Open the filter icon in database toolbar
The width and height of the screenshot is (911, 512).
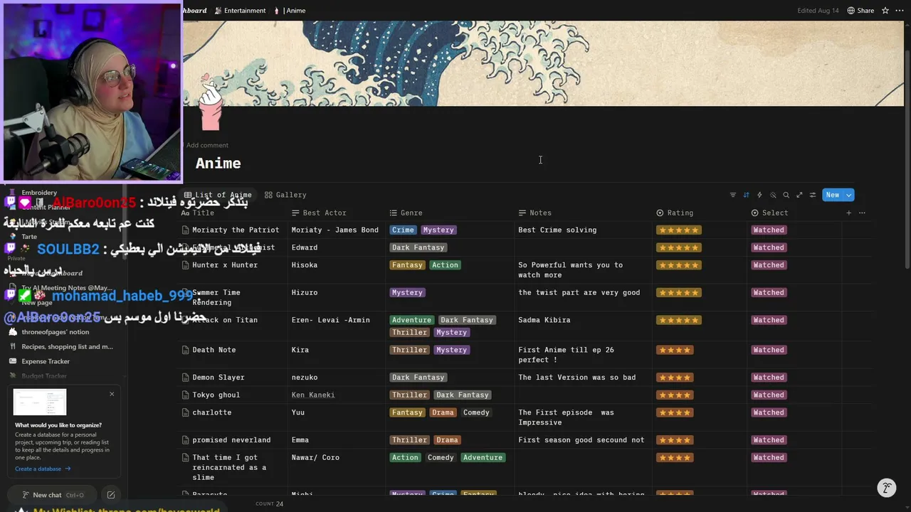pos(733,195)
